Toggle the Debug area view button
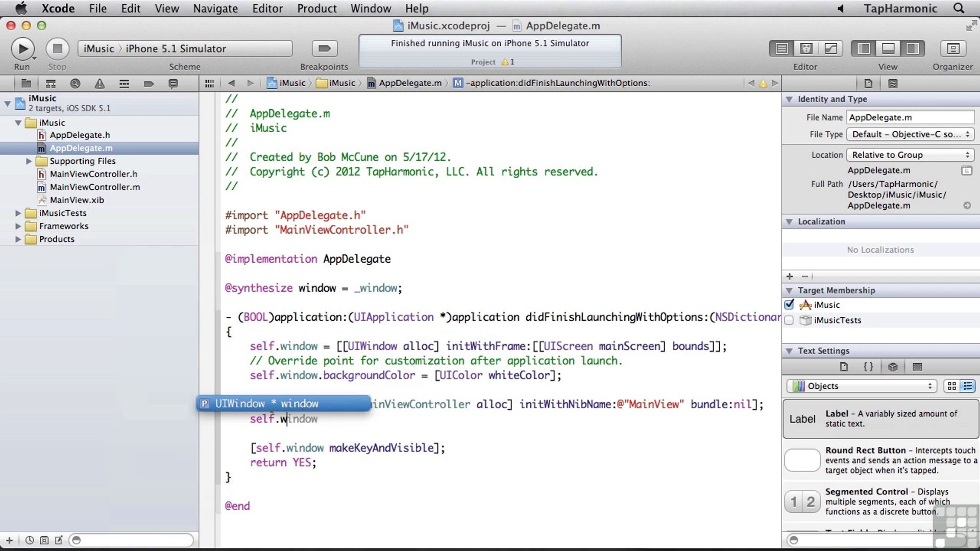The image size is (980, 551). (888, 48)
